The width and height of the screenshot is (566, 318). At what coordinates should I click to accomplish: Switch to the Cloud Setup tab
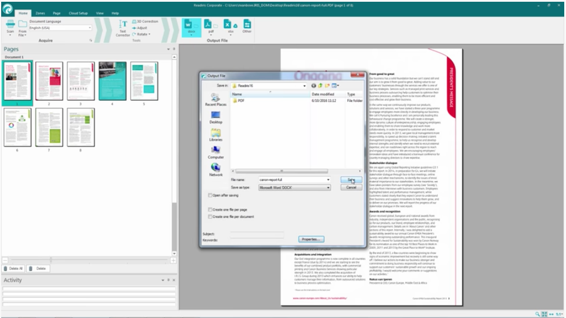tap(79, 13)
